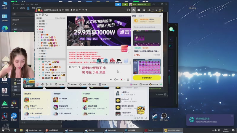This screenshot has width=237, height=133.
Task: Click the 录音 record button
Action: coord(83,85)
